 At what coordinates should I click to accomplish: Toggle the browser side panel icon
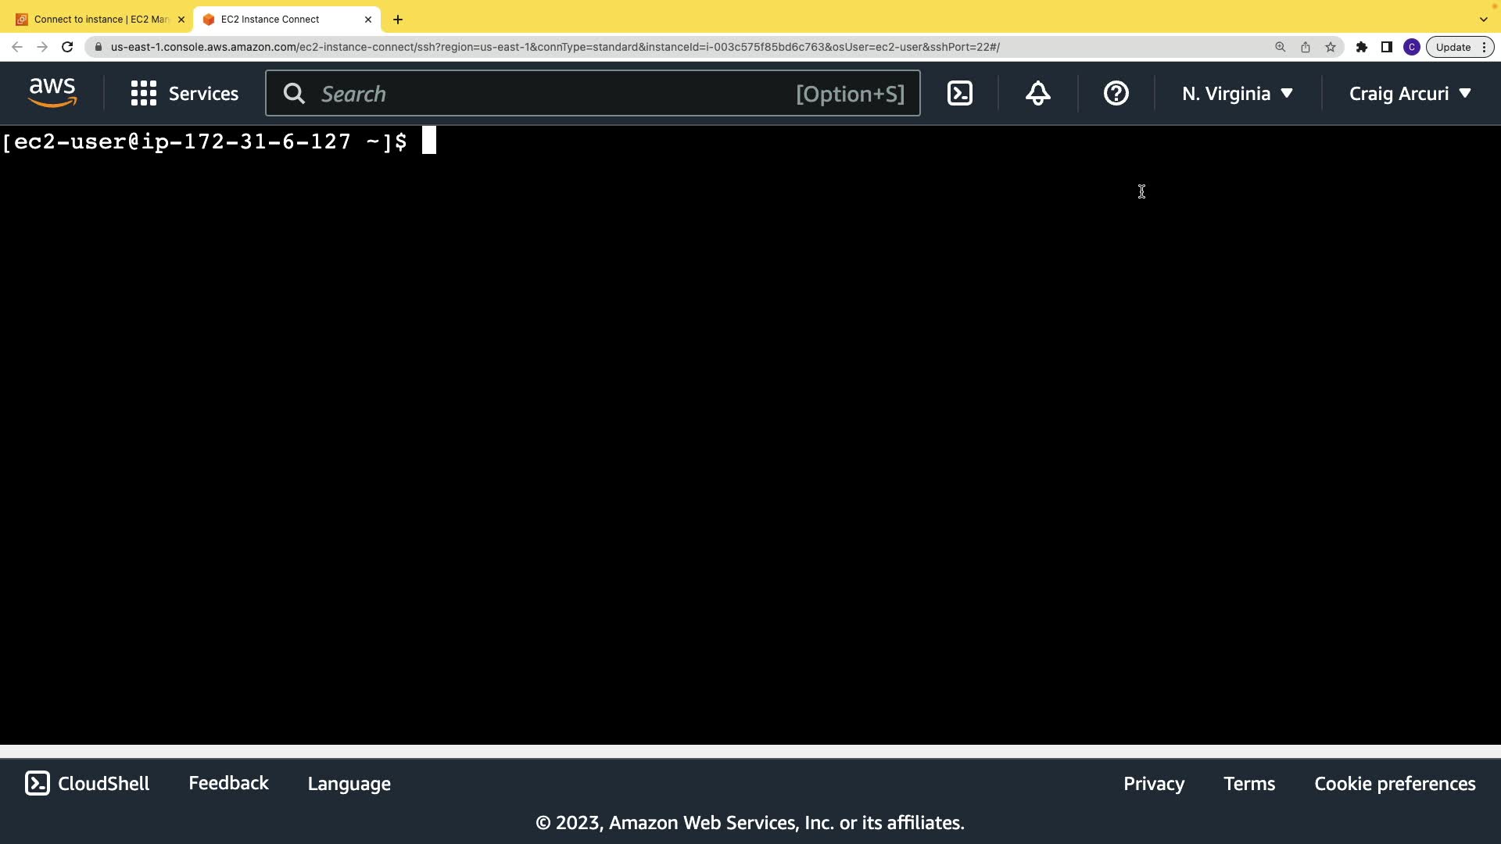[1386, 47]
